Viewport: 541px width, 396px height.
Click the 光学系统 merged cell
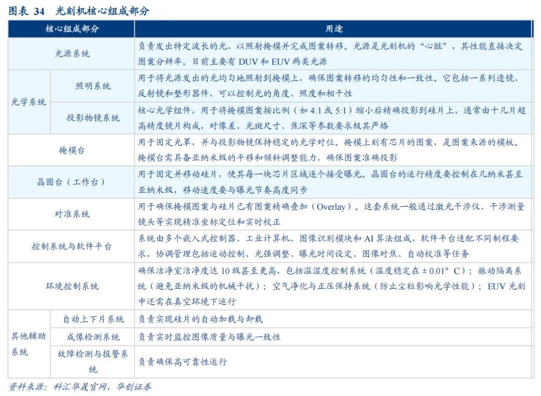point(29,102)
